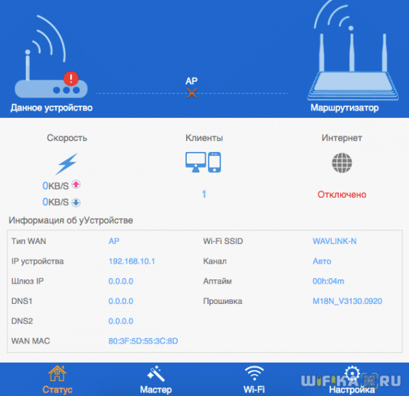
Task: Click the 'Интернет' heading
Action: (342, 138)
